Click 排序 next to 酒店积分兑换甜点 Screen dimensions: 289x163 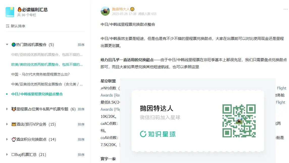coord(81,139)
